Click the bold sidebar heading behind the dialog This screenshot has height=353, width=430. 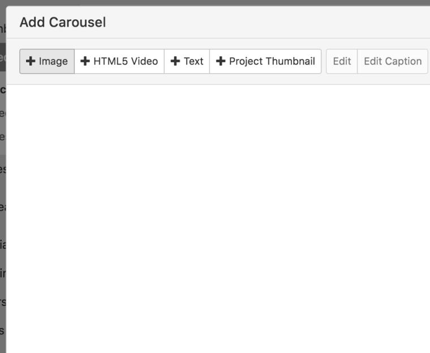coord(2,90)
